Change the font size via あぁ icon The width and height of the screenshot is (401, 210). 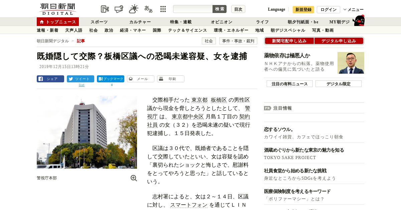[148, 9]
